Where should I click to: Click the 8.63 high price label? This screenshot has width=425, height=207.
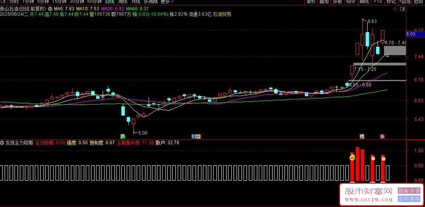(372, 21)
